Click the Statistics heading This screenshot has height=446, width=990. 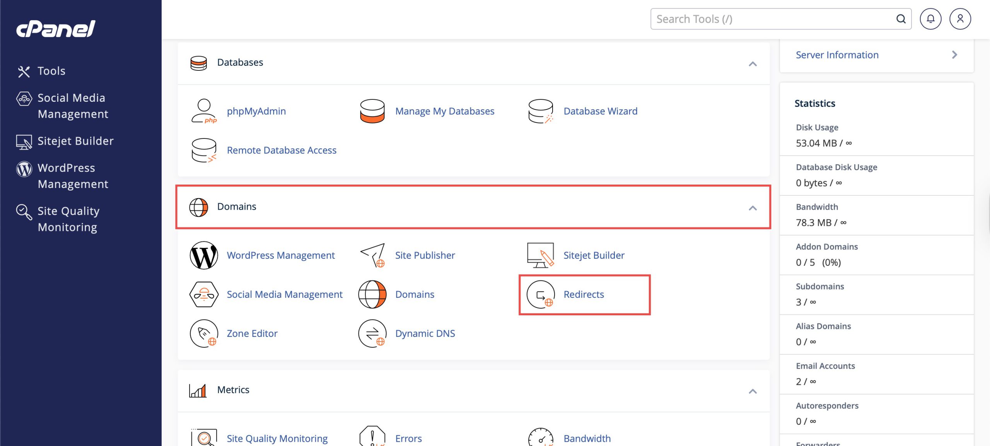click(815, 104)
